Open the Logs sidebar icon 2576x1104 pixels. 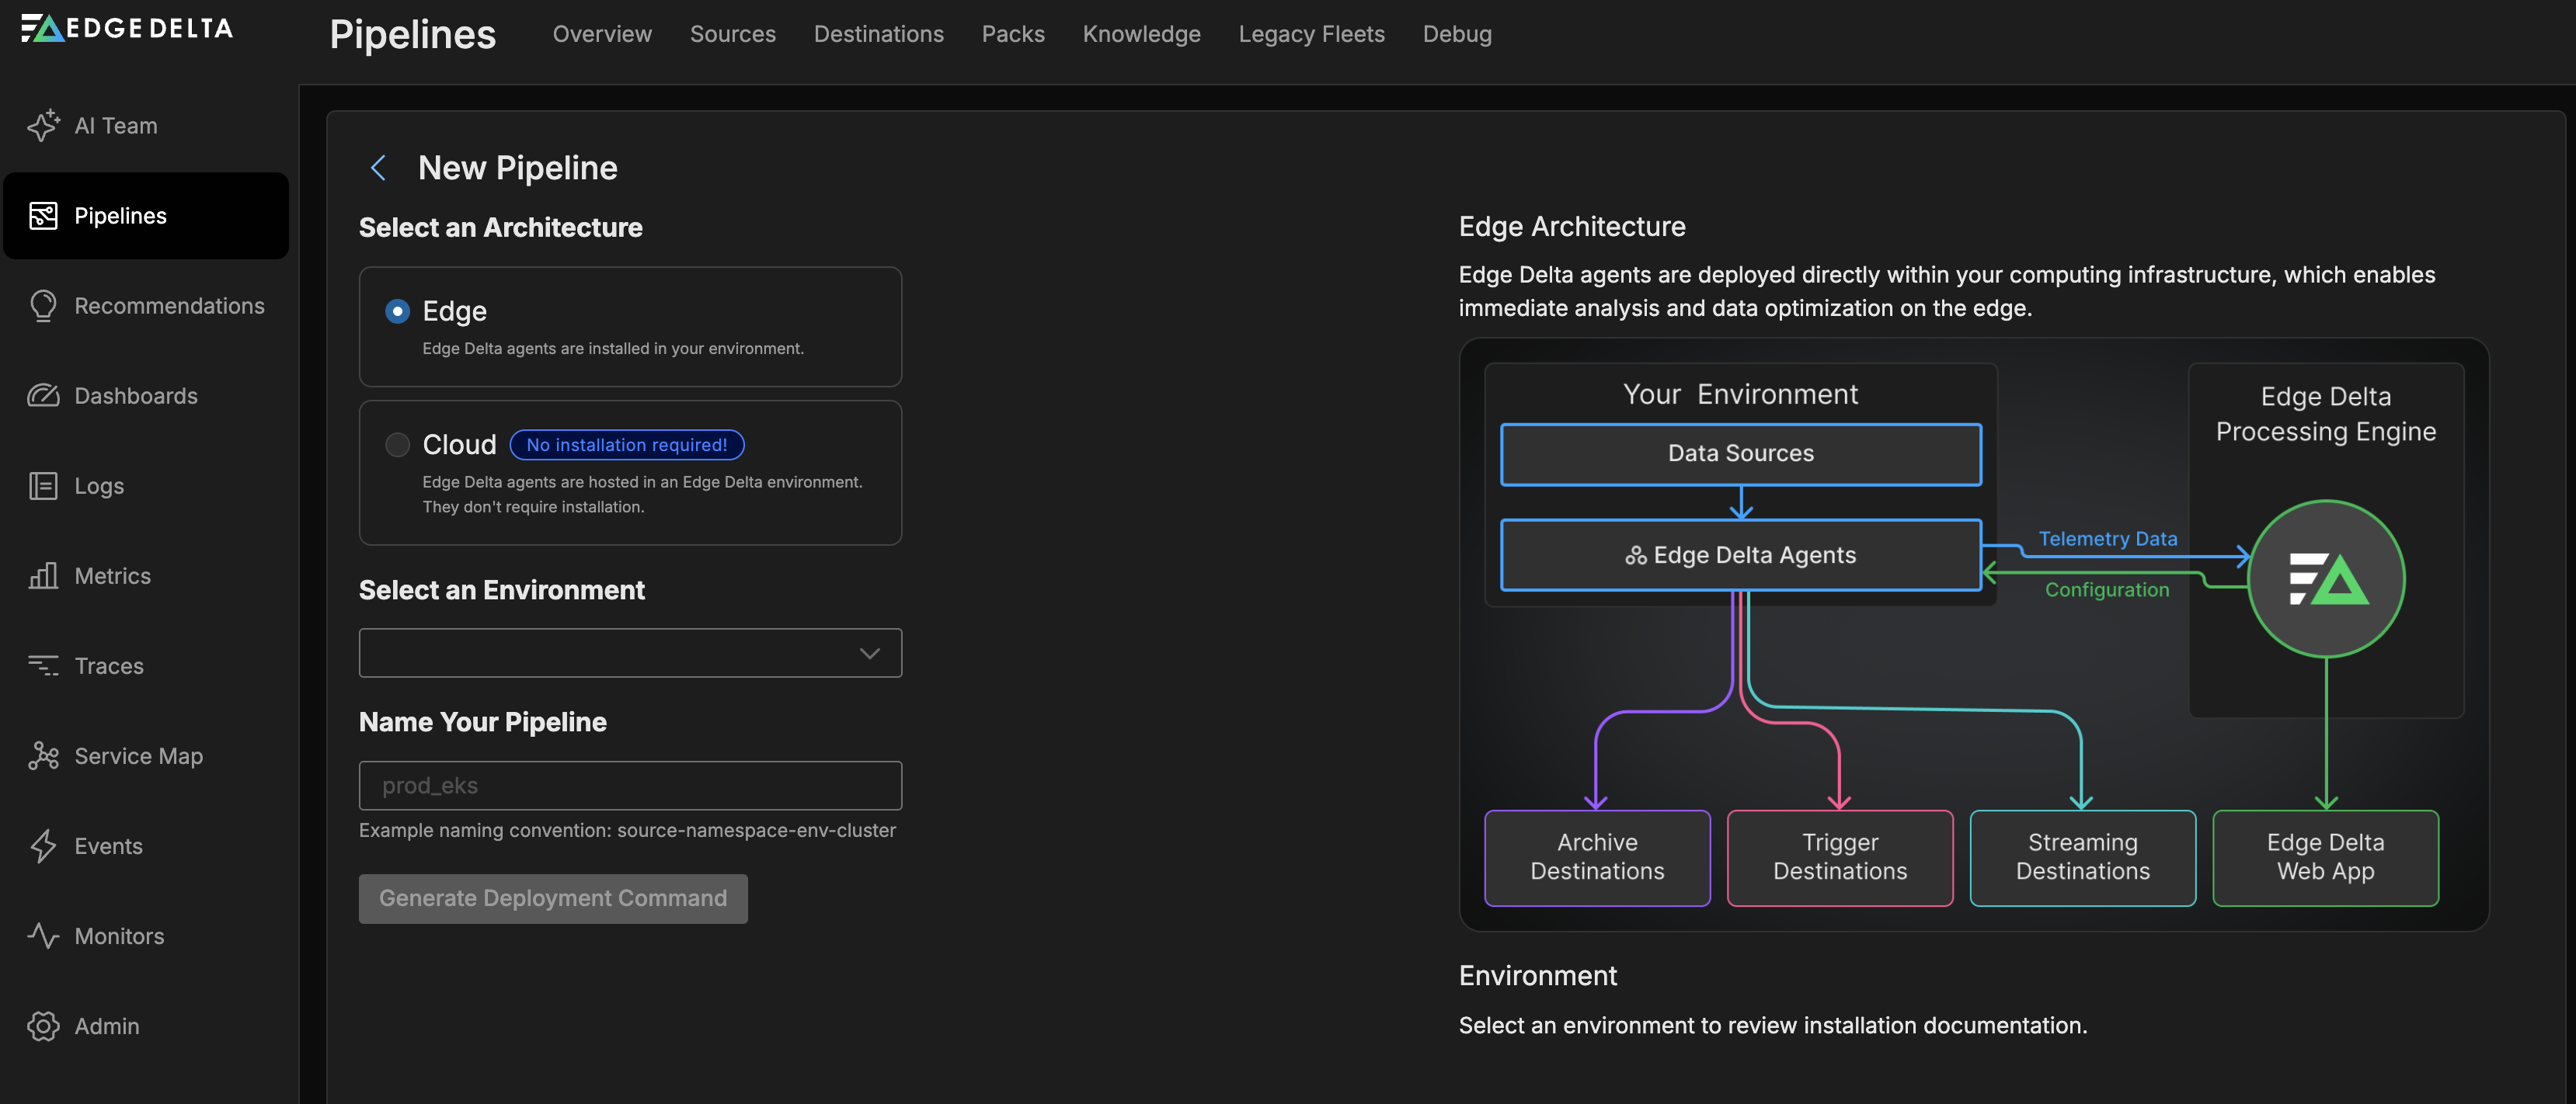43,485
